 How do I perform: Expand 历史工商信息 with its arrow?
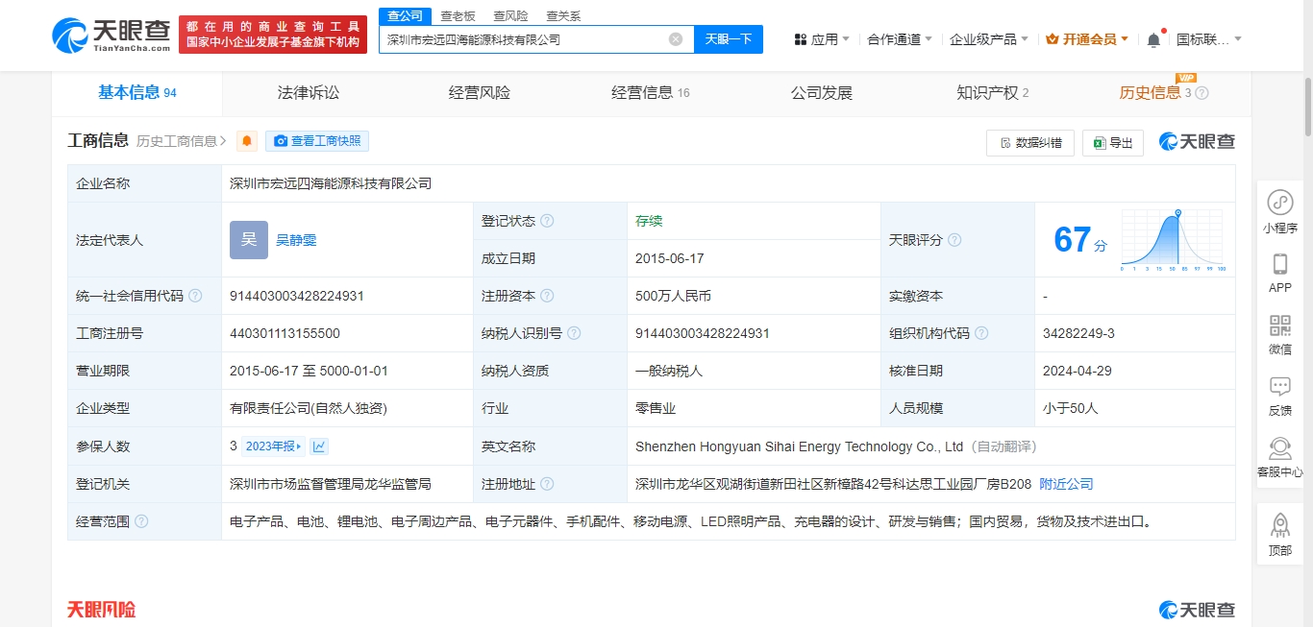pyautogui.click(x=182, y=141)
